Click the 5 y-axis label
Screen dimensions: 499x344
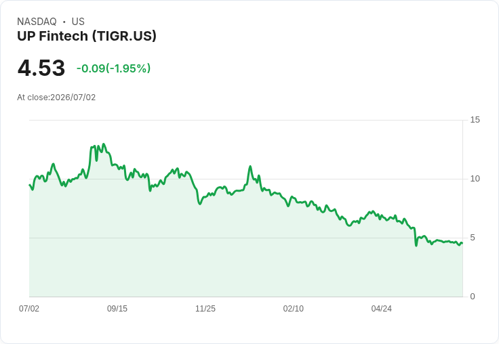click(473, 238)
